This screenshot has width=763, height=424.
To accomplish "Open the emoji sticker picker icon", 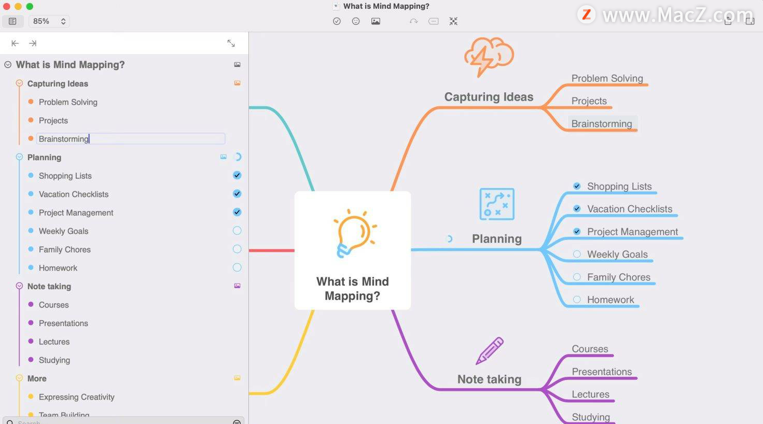I will point(356,21).
